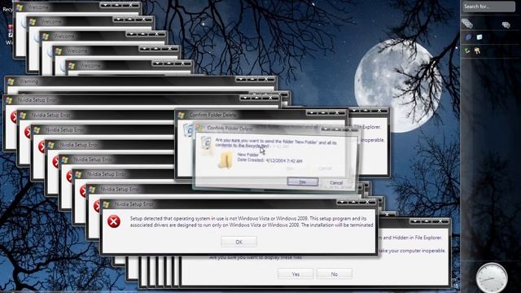Click Yes in the File Explorer warning dialog
The image size is (521, 293).
[x=296, y=274]
